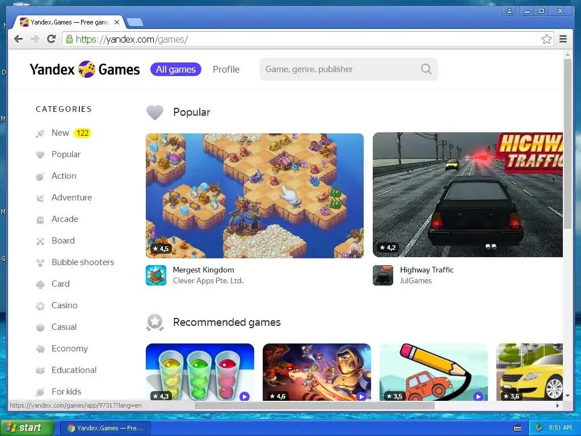581x436 pixels.
Task: Open the Windows start menu
Action: (x=27, y=428)
